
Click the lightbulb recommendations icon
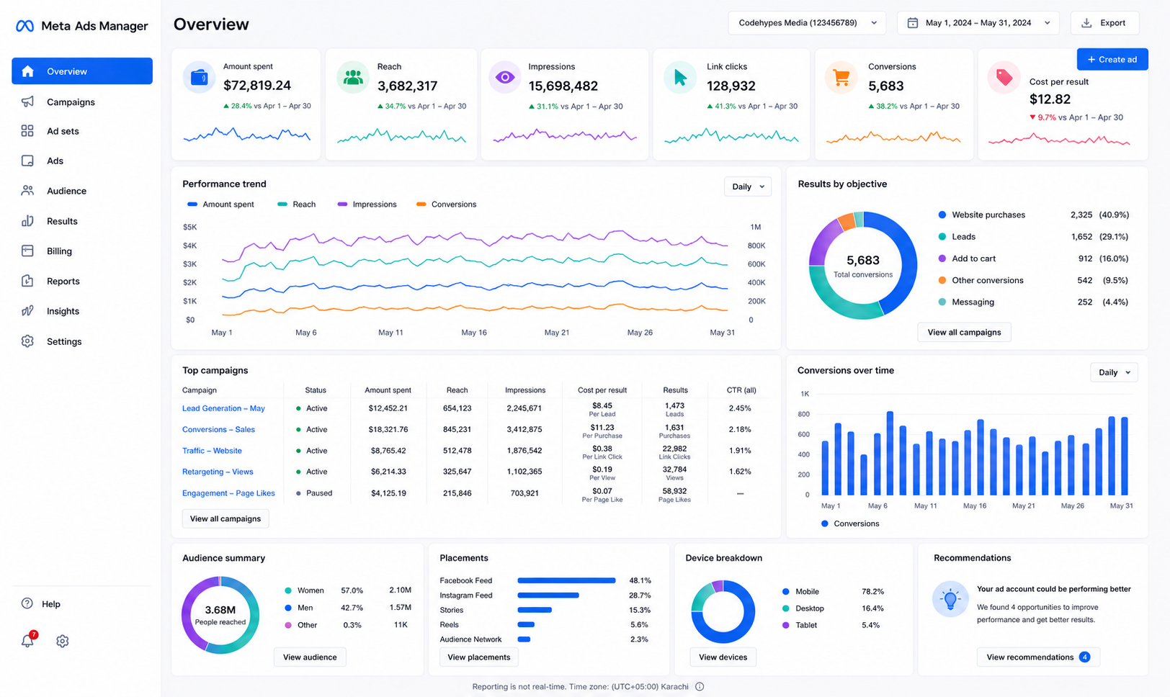[950, 599]
